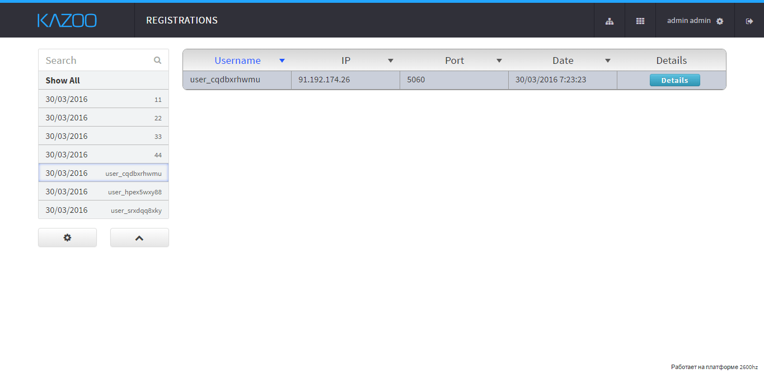Click the blue Details button
This screenshot has height=373, width=764.
[x=674, y=80]
